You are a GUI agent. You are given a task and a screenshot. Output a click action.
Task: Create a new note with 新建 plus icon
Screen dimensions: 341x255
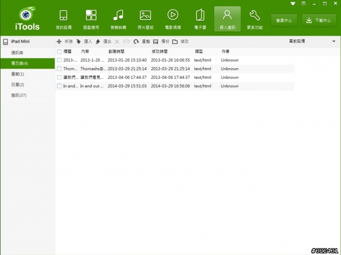coord(59,42)
